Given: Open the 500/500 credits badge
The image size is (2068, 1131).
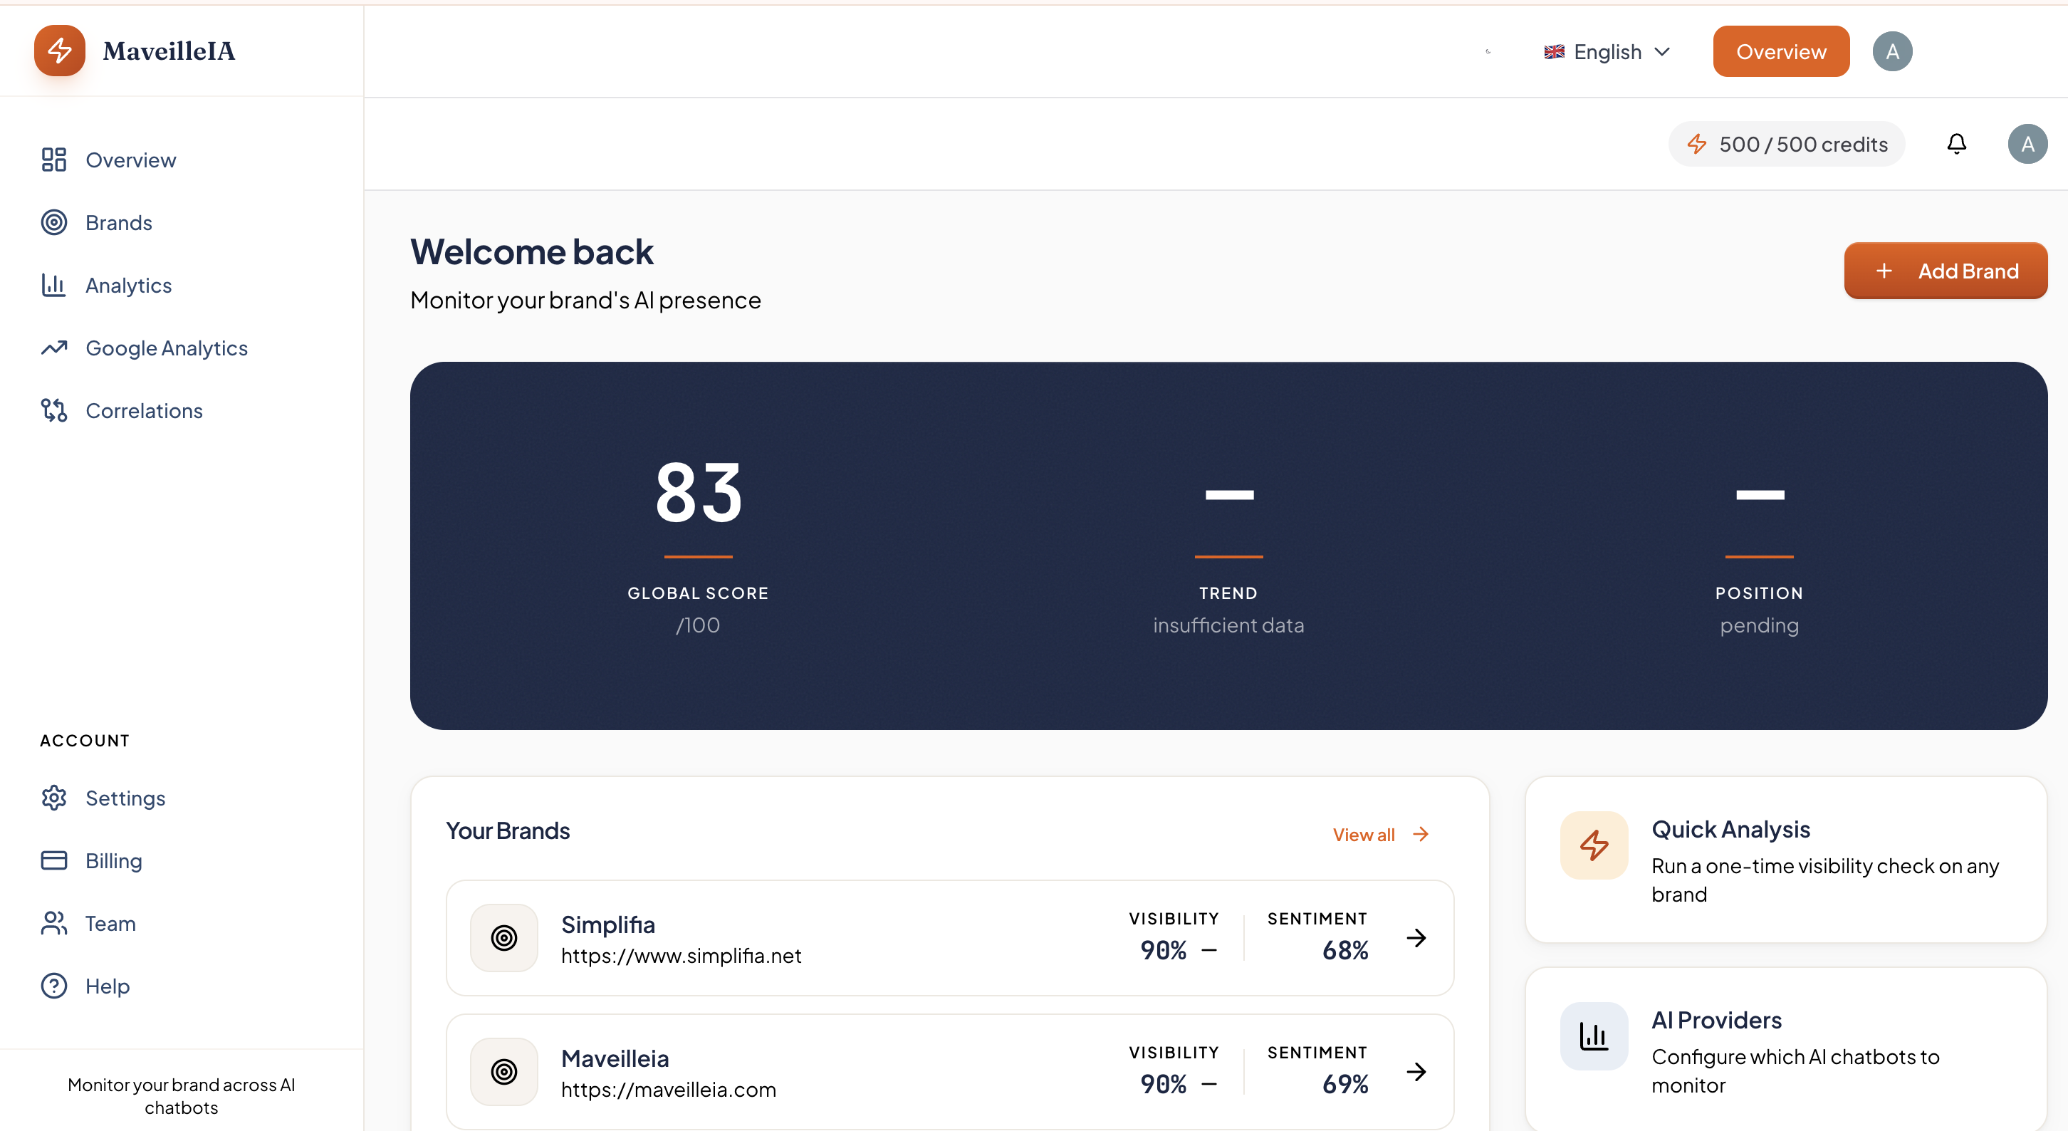Looking at the screenshot, I should coord(1786,145).
